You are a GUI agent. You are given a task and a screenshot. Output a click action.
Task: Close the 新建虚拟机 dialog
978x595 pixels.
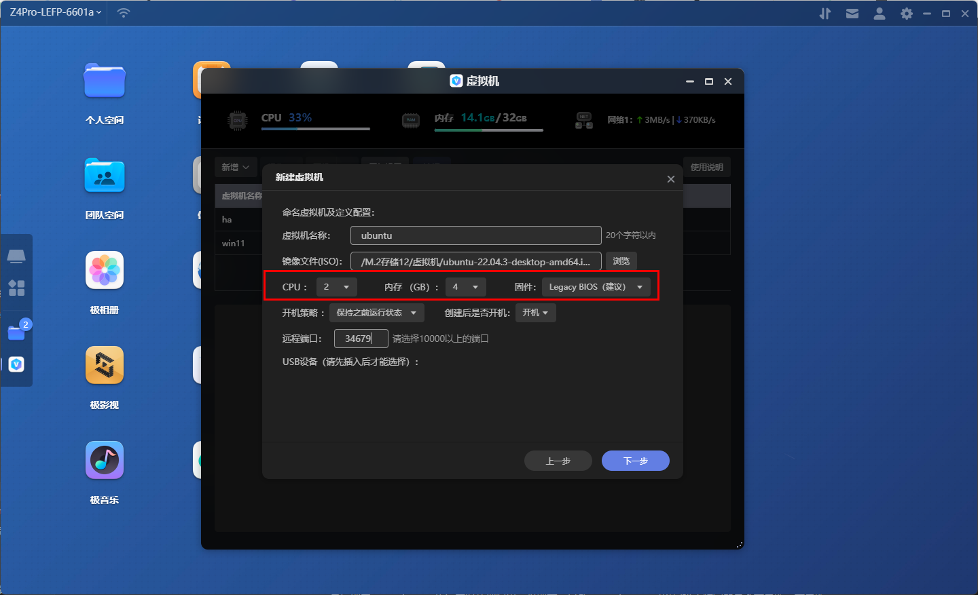[670, 179]
